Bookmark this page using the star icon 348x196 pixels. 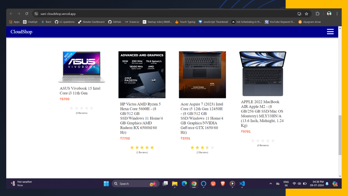pyautogui.click(x=306, y=14)
